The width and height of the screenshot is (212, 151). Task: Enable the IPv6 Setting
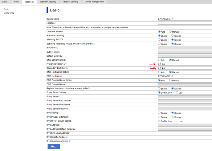(x=159, y=113)
